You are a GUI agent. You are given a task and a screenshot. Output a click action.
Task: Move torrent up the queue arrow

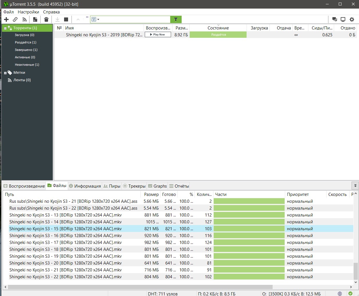pos(78,19)
